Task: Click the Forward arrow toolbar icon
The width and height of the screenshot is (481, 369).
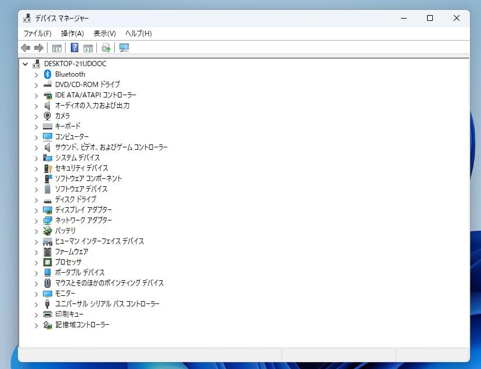Action: 39,48
